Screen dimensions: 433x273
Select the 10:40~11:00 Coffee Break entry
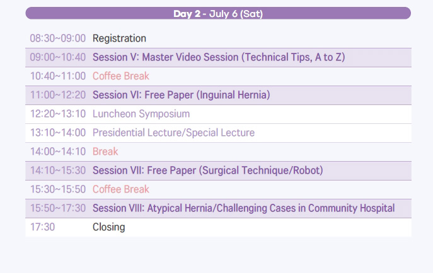point(120,76)
